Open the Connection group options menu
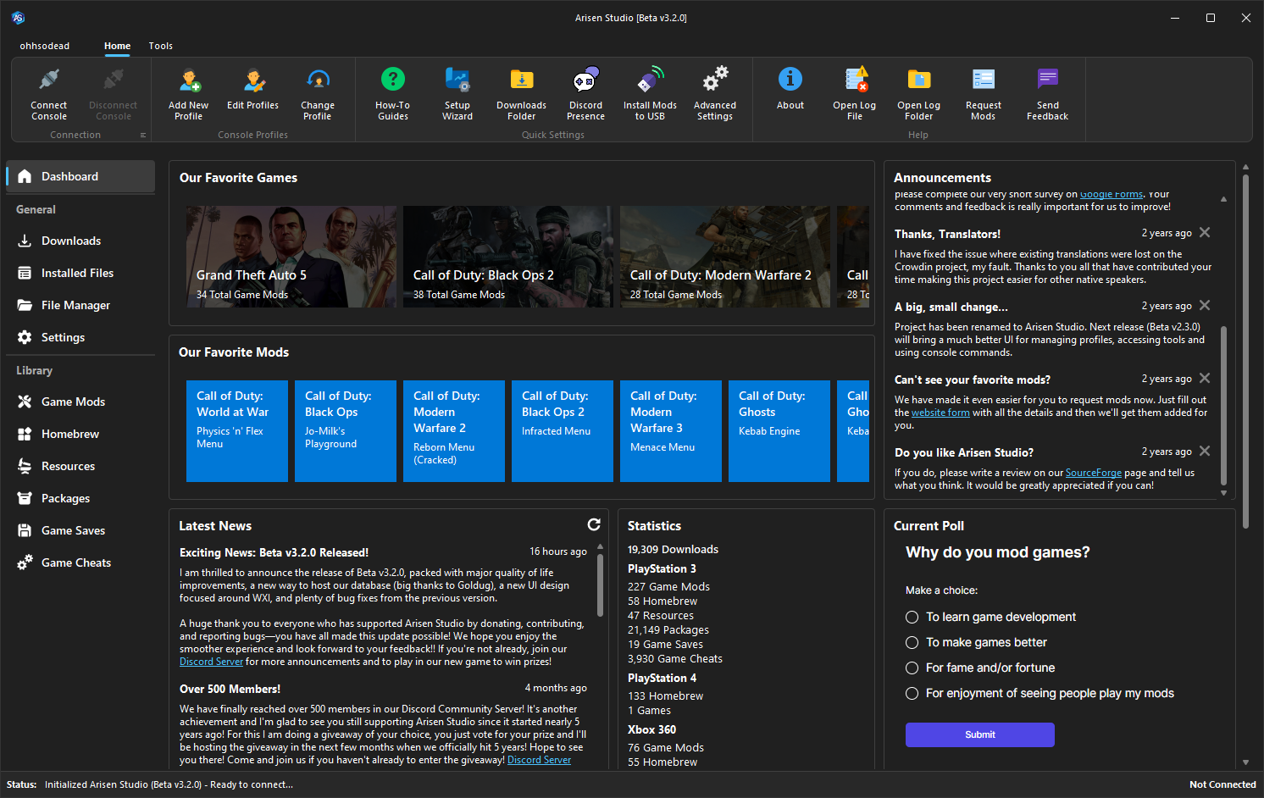 (144, 134)
